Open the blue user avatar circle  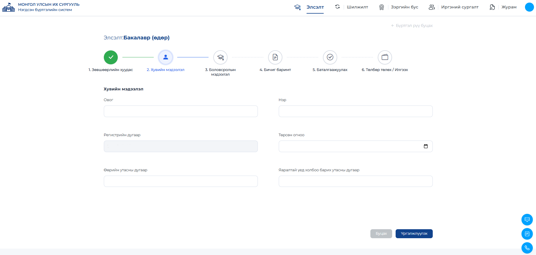pos(529,7)
